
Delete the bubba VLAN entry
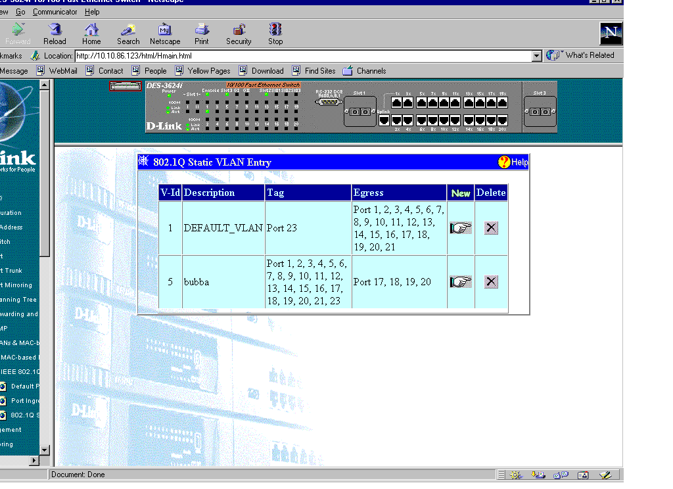click(491, 282)
